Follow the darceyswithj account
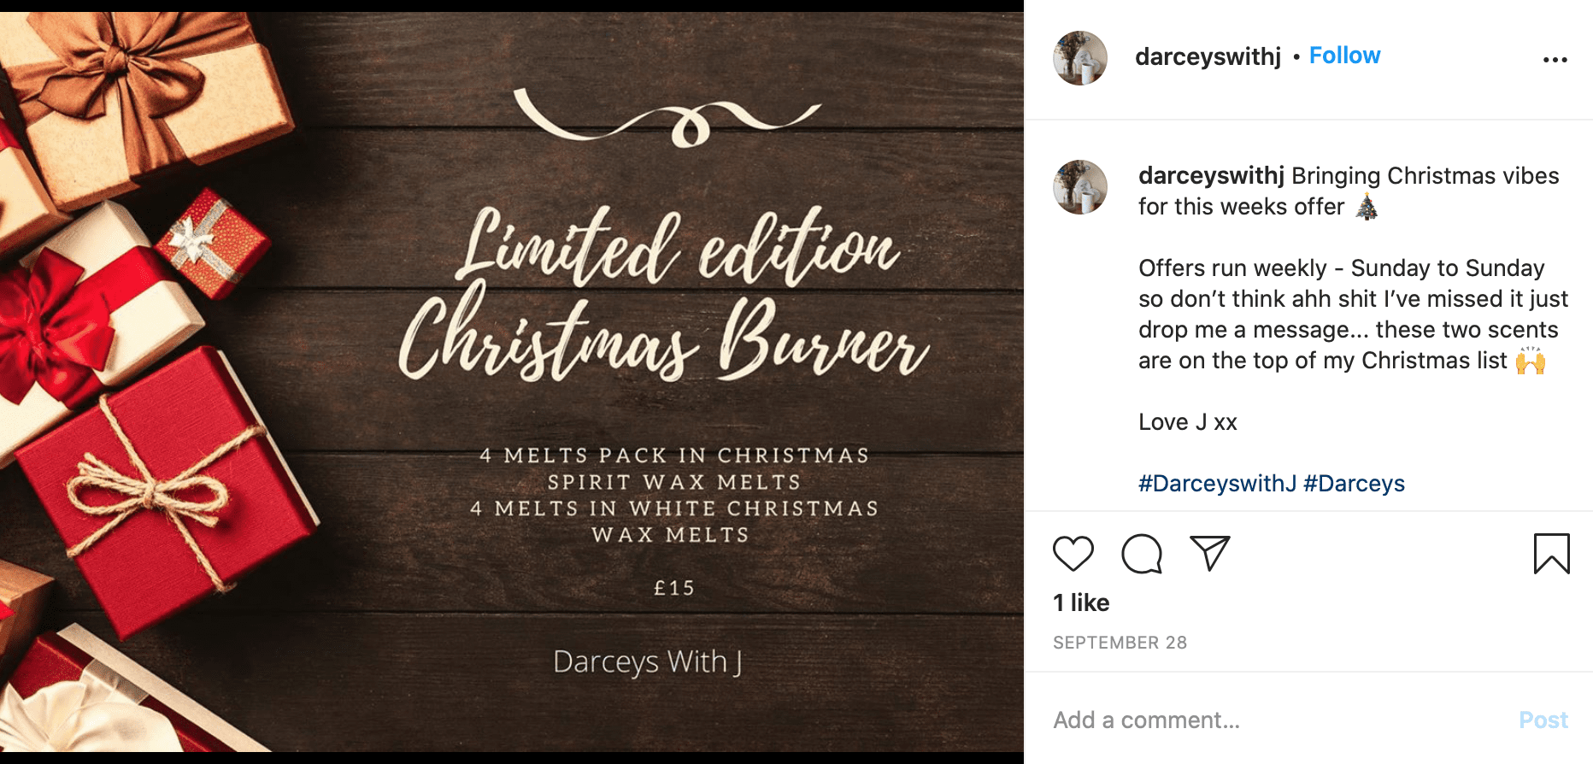The width and height of the screenshot is (1593, 764). [1344, 56]
